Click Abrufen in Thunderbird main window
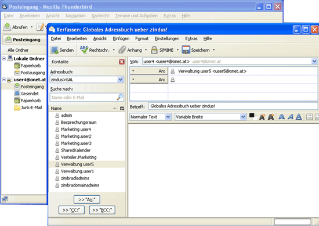The image size is (319, 226). (16, 27)
